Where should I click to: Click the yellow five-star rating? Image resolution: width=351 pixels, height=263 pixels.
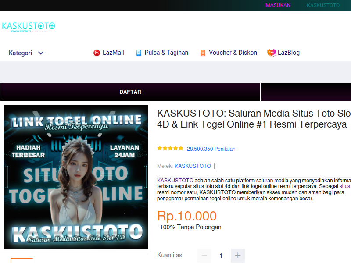click(x=170, y=149)
